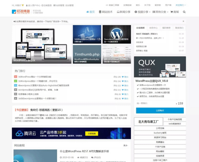Screen dimensions: 199x162
Task: Open 鬼吹灯-怒晴湘西 (更新15) sidebar video link
Action: [x=147, y=34]
